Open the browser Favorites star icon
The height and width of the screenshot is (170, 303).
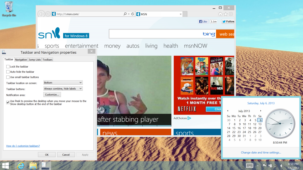click(x=226, y=14)
